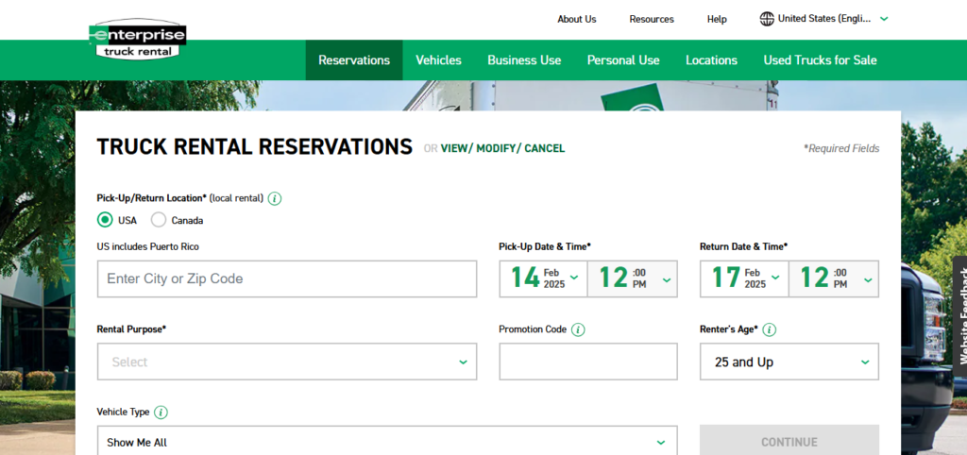
Task: Open the Vehicles menu item
Action: (438, 60)
